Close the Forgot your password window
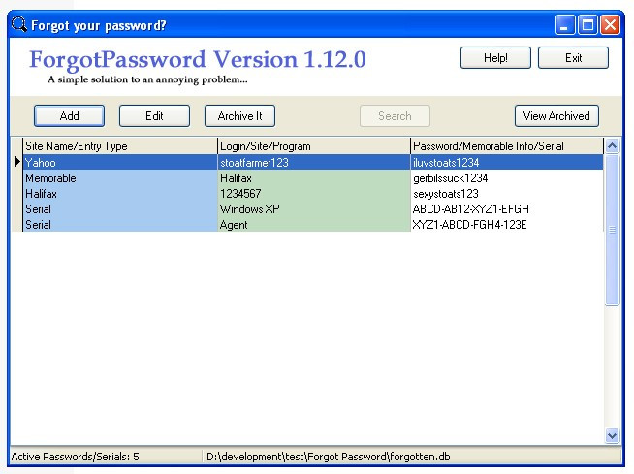Screen dimensions: 634x474 coord(610,25)
